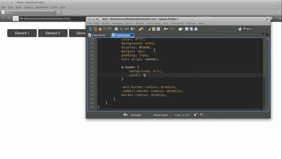
Task: Click the text-align: center line
Action: pyautogui.click(x=140, y=59)
